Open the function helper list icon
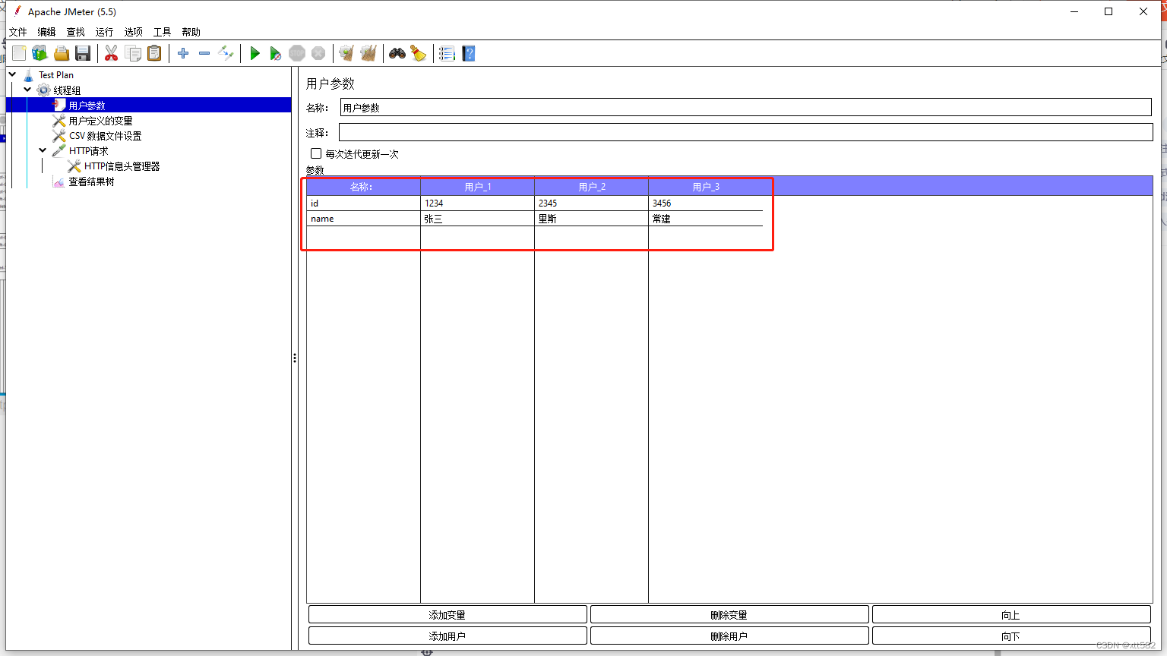1167x656 pixels. pyautogui.click(x=447, y=53)
